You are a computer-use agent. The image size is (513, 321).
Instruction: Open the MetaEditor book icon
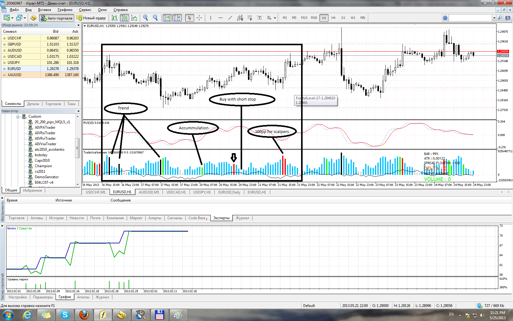click(x=34, y=18)
